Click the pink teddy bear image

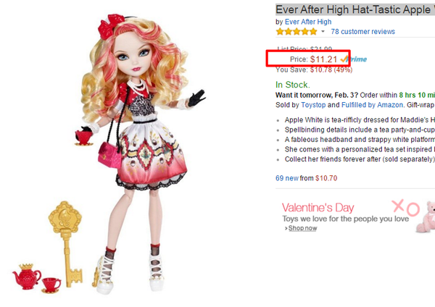(x=426, y=217)
